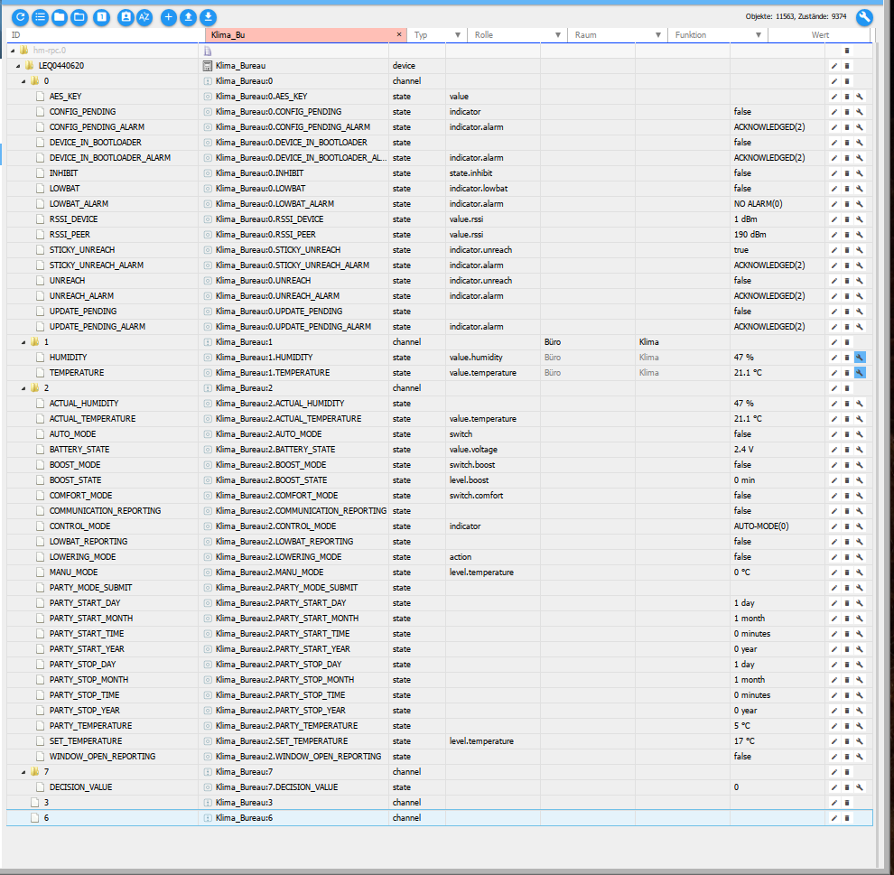Edit the CONFIG_PENDING state

[834, 112]
